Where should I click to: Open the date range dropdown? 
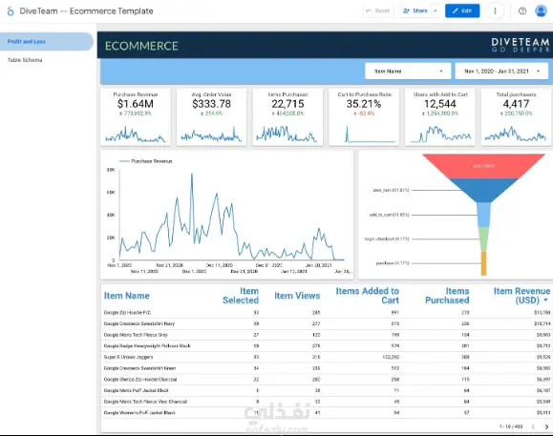tap(501, 72)
